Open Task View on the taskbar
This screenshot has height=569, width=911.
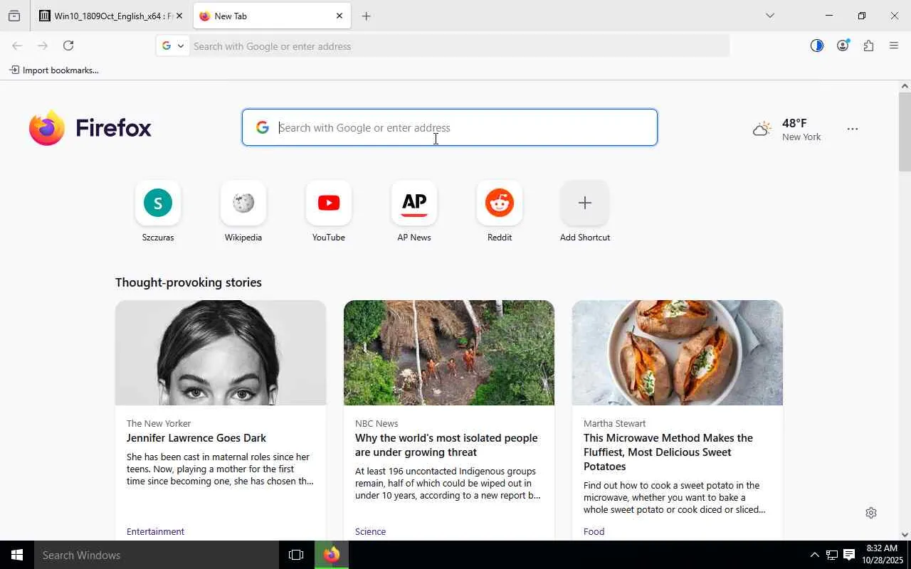(x=296, y=555)
